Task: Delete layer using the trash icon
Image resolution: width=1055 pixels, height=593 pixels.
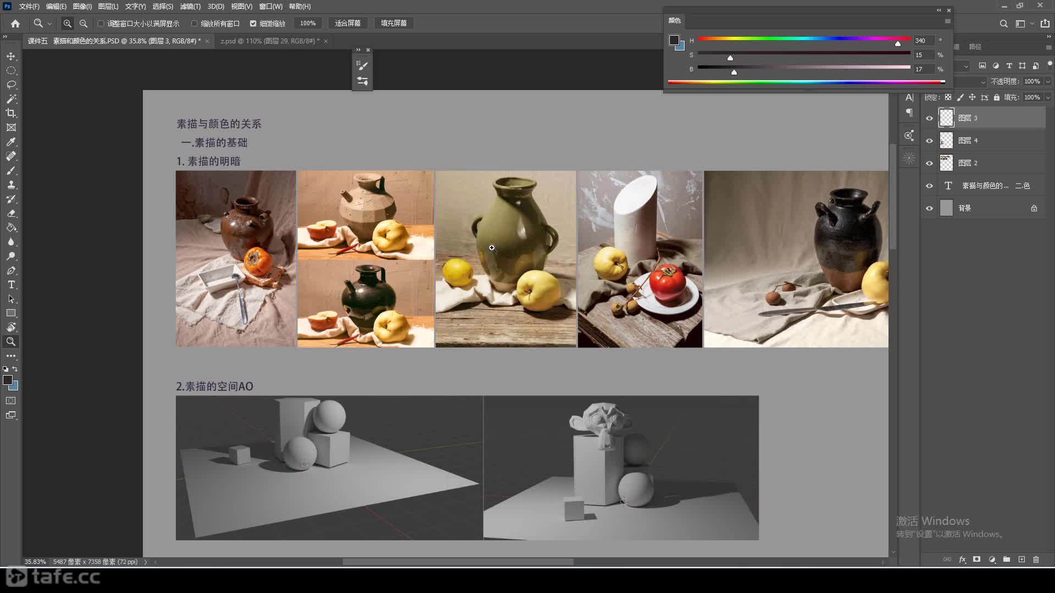Action: point(1036,560)
